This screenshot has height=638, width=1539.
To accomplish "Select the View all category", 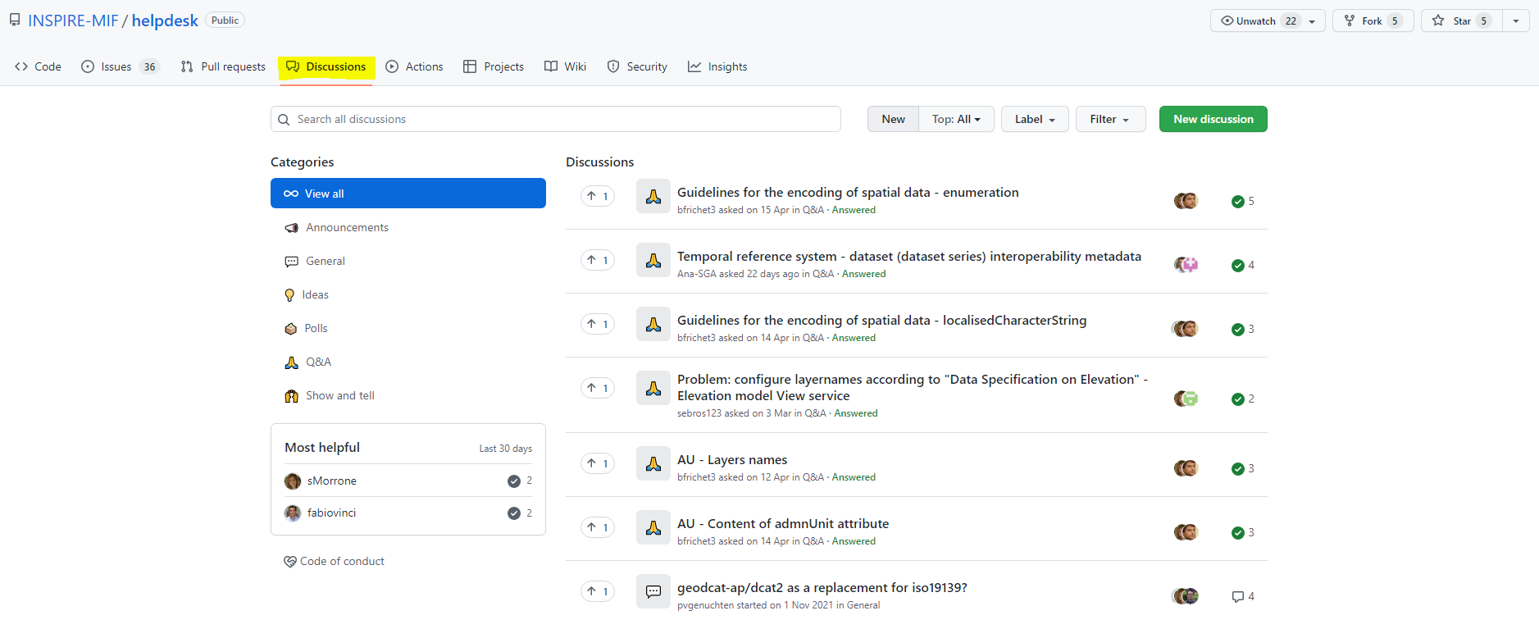I will 408,194.
